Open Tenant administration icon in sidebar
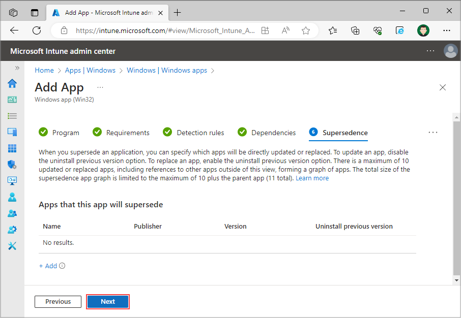 pyautogui.click(x=12, y=230)
